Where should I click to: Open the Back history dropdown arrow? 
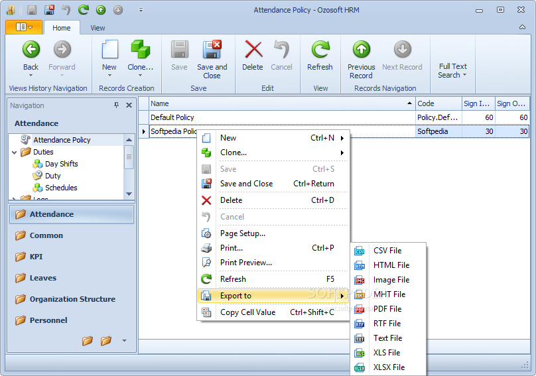click(31, 76)
